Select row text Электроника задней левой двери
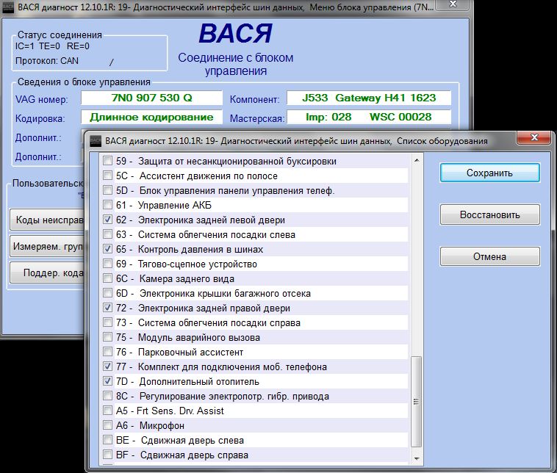This screenshot has width=557, height=473. pyautogui.click(x=212, y=220)
